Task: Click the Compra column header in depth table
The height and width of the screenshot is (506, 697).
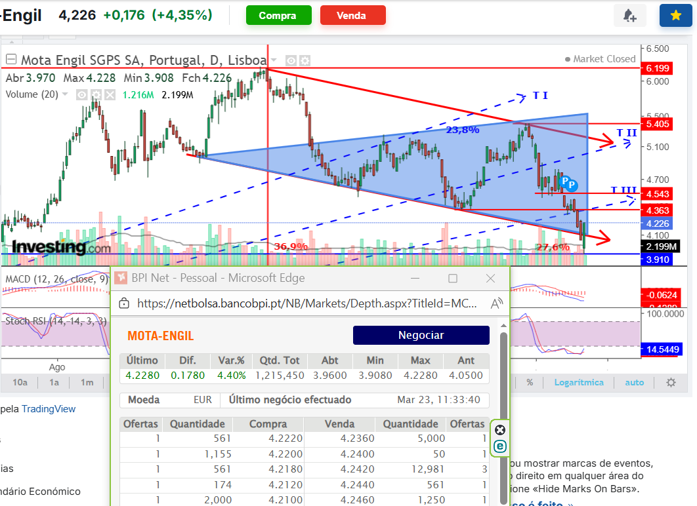Action: pos(268,424)
